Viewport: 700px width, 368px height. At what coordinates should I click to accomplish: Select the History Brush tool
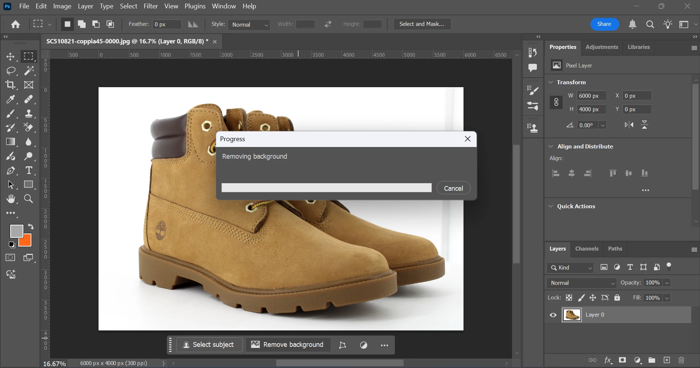[10, 128]
